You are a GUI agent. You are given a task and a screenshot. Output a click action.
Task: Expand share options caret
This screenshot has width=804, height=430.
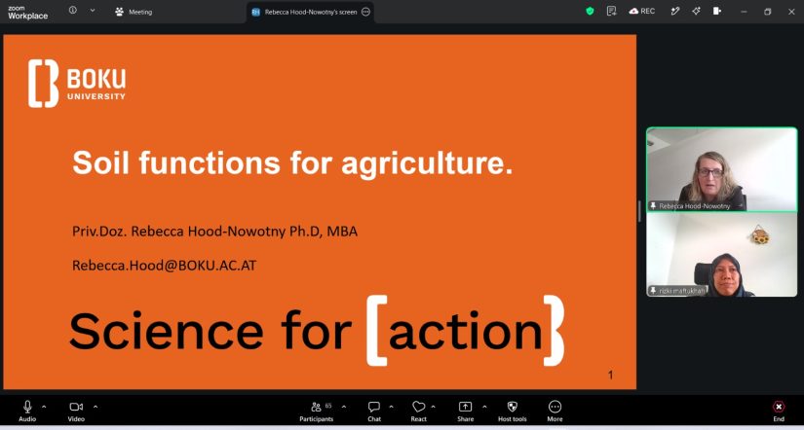[x=484, y=407]
